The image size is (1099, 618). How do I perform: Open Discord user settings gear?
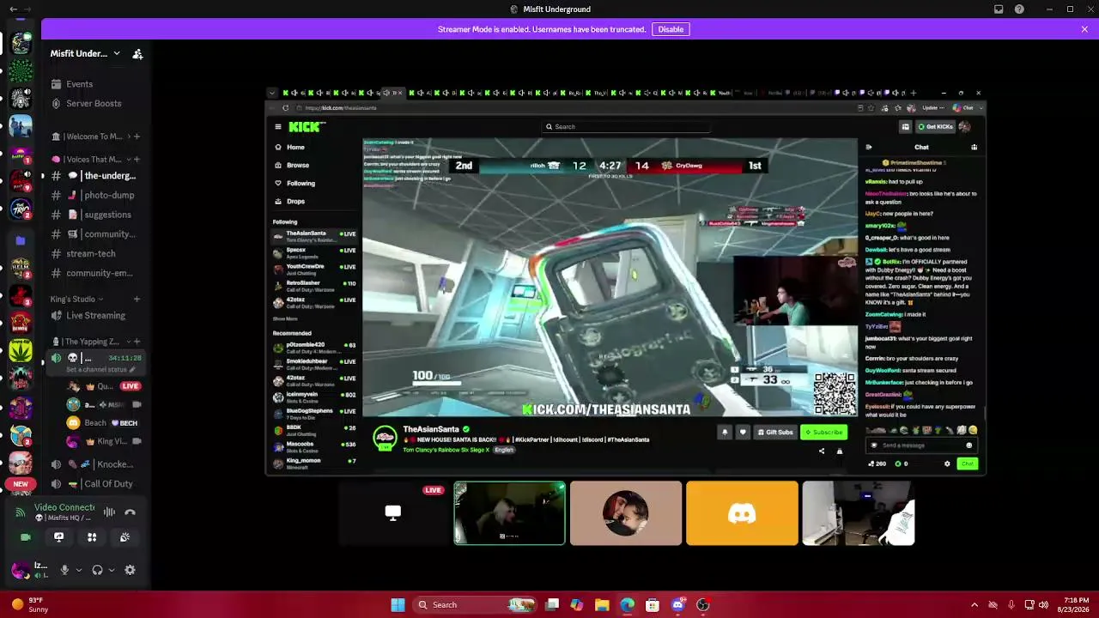click(130, 570)
